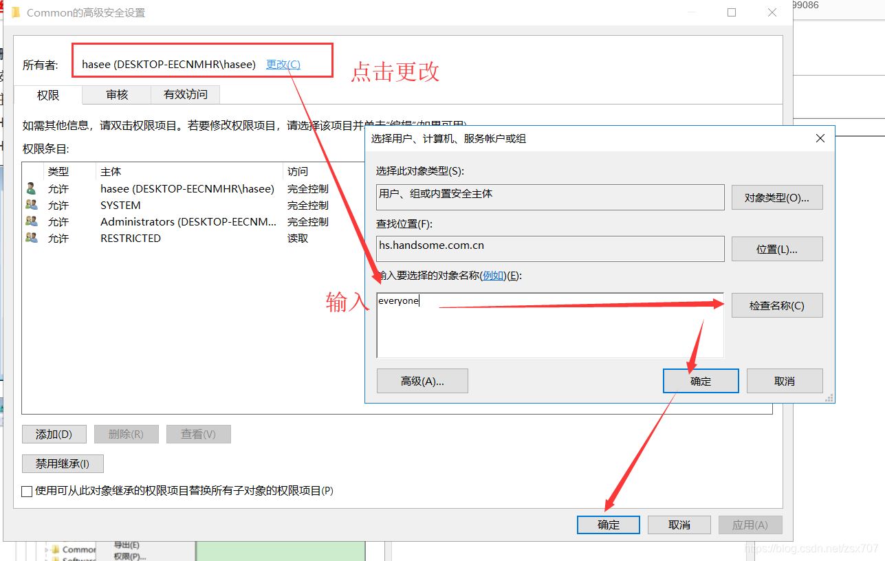The image size is (885, 561).
Task: Click folder icon in Common window title
Action: click(16, 12)
